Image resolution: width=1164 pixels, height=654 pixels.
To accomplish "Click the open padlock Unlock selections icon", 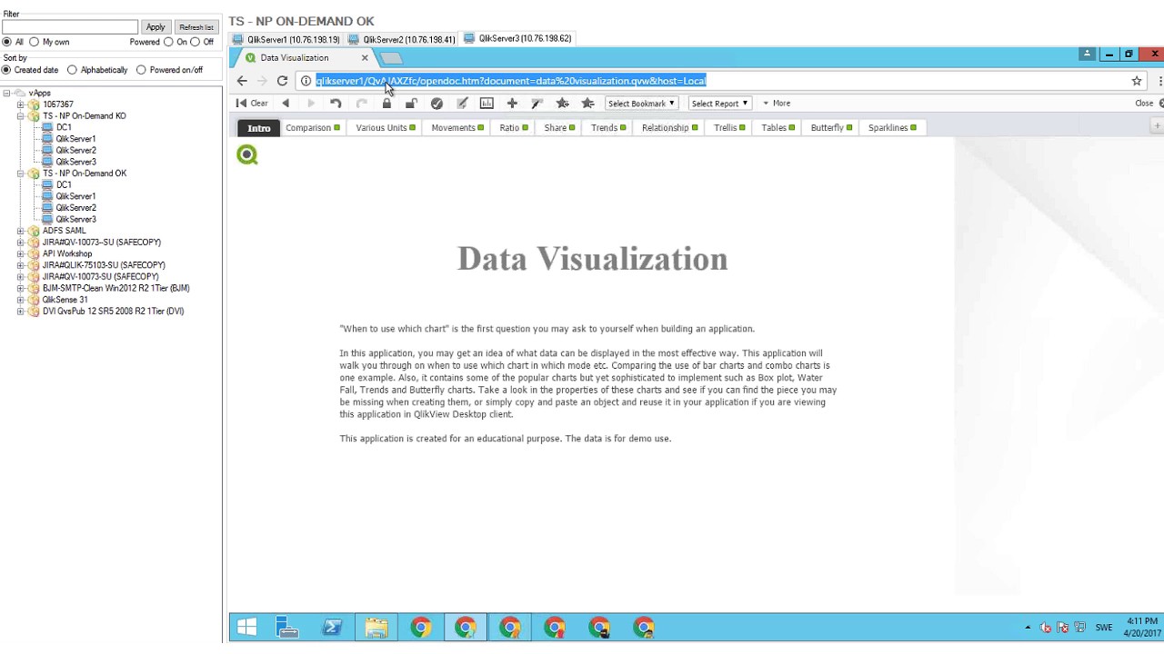I will (411, 104).
